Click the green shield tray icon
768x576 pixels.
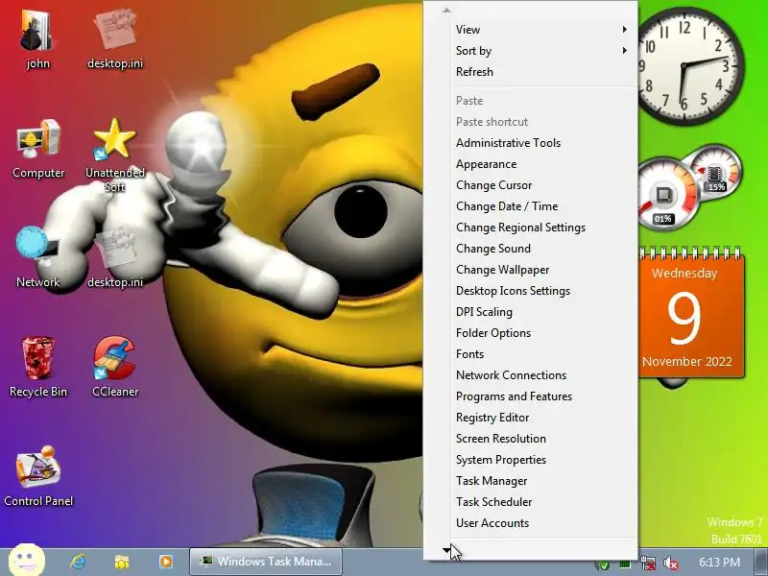605,565
